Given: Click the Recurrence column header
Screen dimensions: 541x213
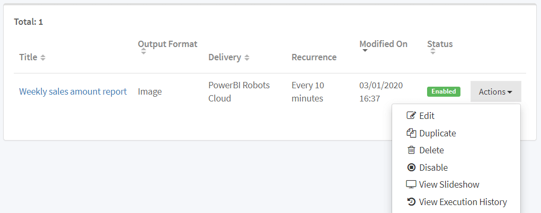Looking at the screenshot, I should point(314,57).
